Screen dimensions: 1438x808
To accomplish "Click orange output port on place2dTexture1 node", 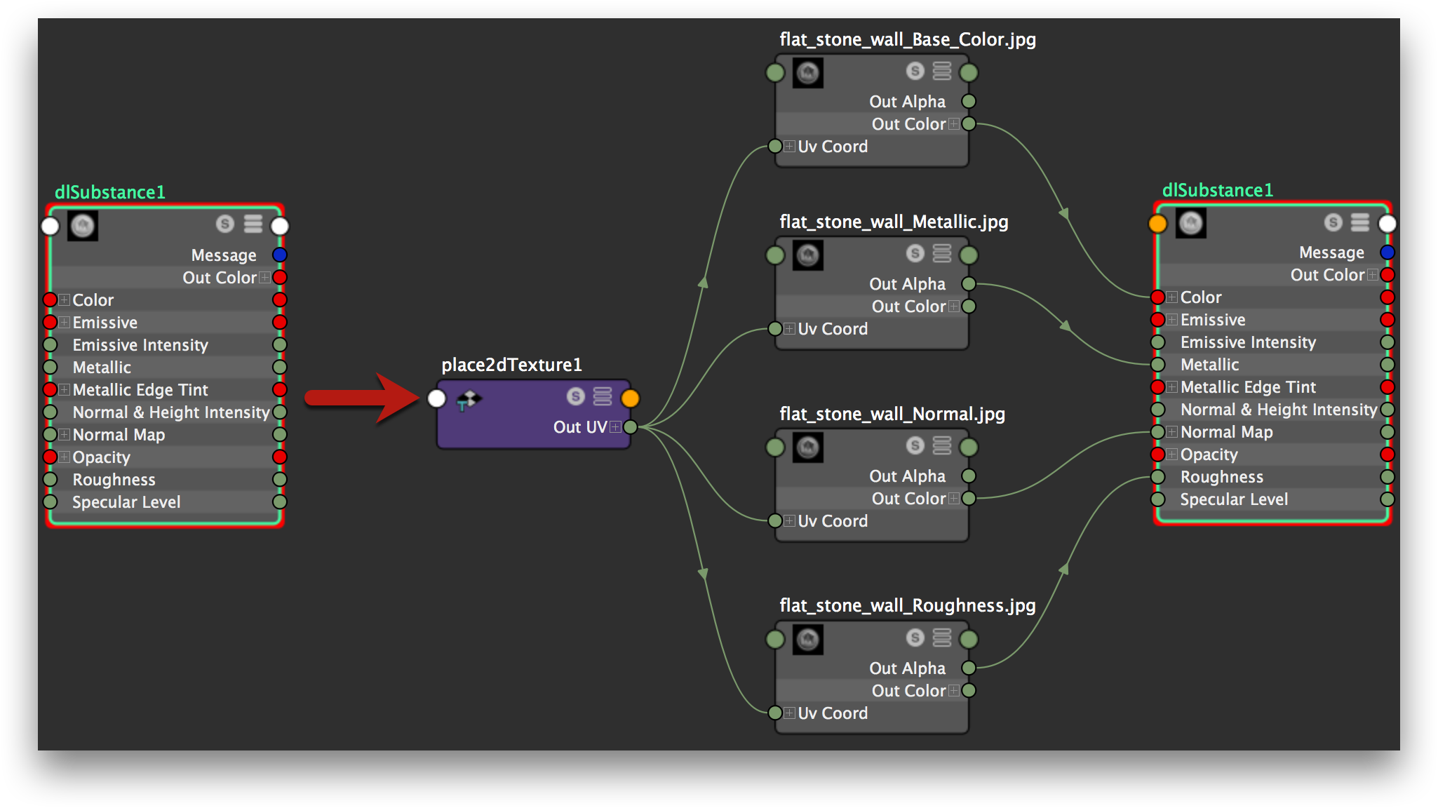I will 631,398.
